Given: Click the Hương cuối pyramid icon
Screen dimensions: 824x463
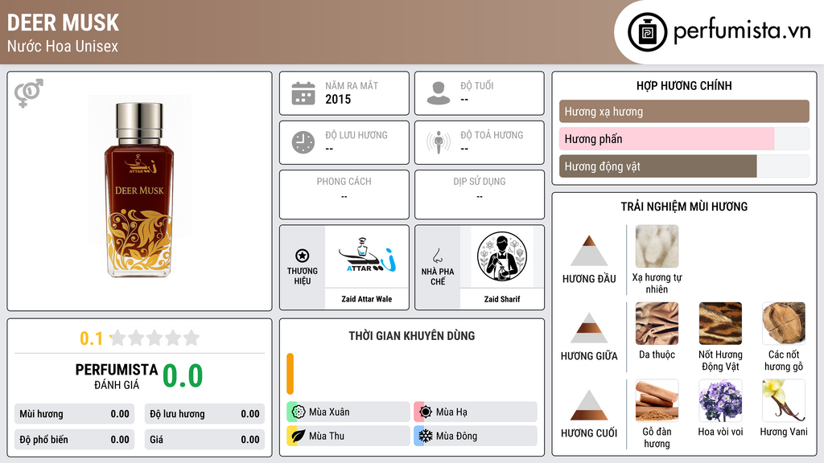Looking at the screenshot, I should [589, 405].
